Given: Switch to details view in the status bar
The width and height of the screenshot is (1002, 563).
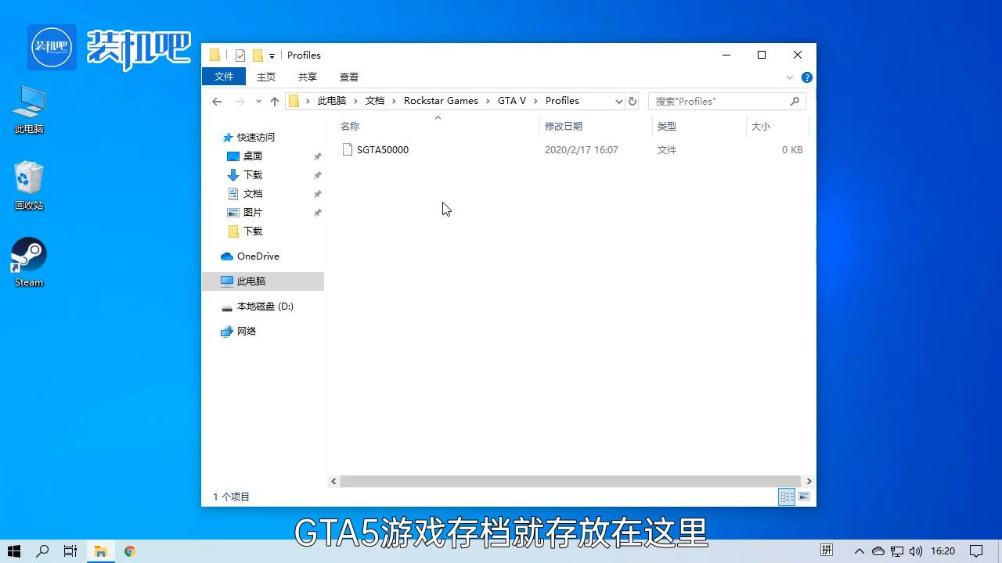Looking at the screenshot, I should [x=786, y=497].
